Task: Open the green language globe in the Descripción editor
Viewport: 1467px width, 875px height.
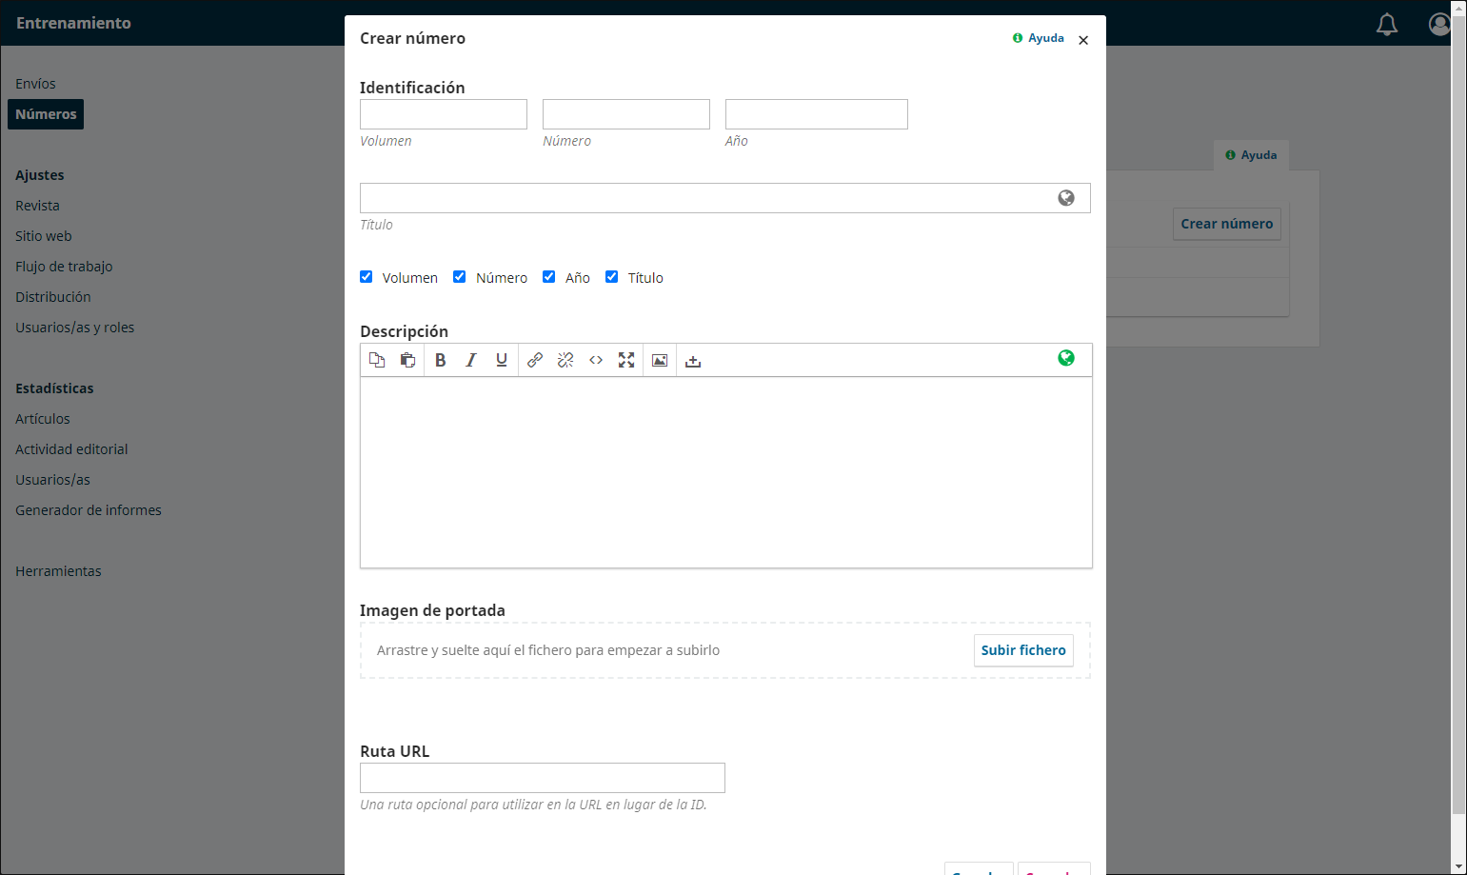Action: pyautogui.click(x=1066, y=358)
